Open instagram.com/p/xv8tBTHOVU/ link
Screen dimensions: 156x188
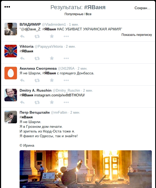click(x=60, y=95)
